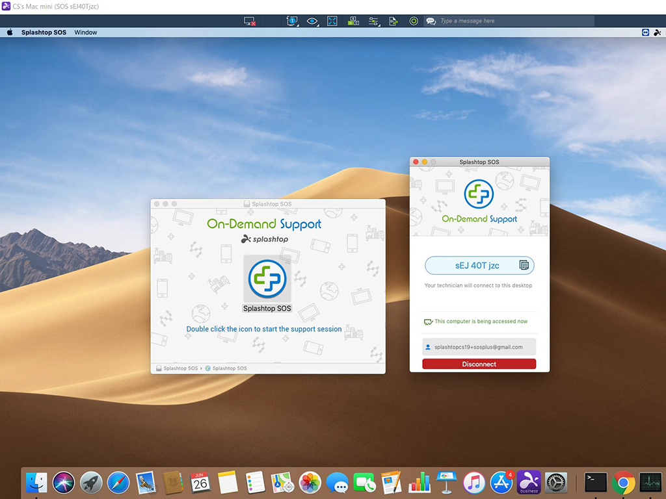The height and width of the screenshot is (499, 666).
Task: Open the Window menu
Action: coord(85,32)
